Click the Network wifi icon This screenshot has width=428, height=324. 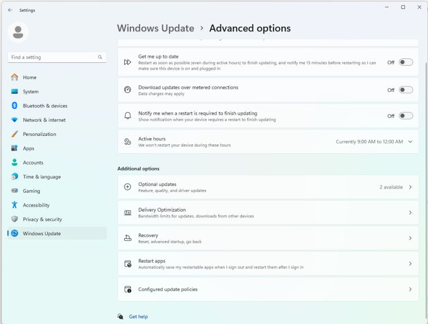[15, 120]
